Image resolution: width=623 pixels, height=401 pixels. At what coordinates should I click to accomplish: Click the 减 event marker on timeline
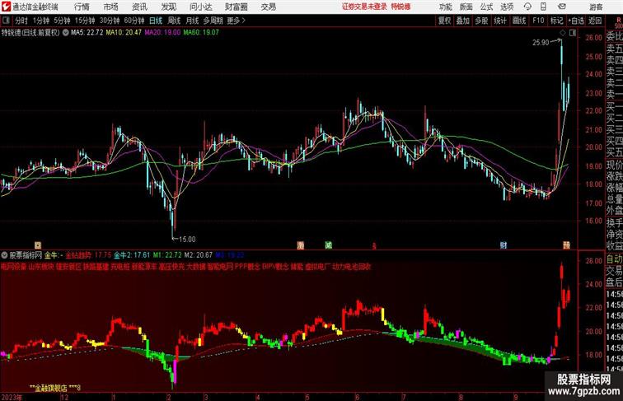328,245
